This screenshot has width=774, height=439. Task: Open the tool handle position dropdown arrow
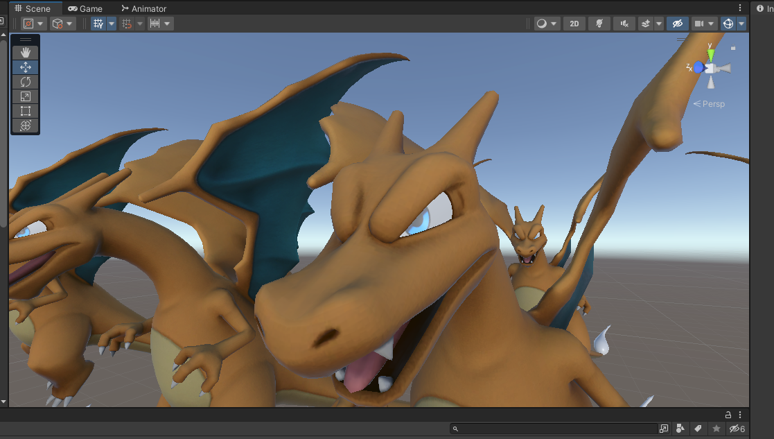pyautogui.click(x=40, y=24)
